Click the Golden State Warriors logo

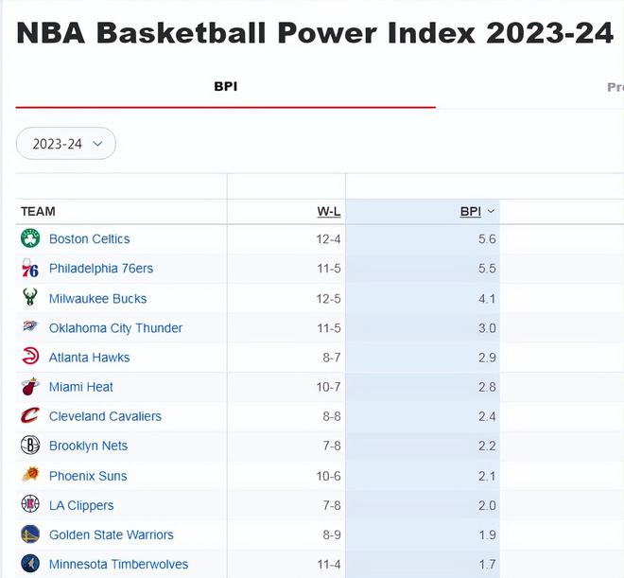pos(30,534)
